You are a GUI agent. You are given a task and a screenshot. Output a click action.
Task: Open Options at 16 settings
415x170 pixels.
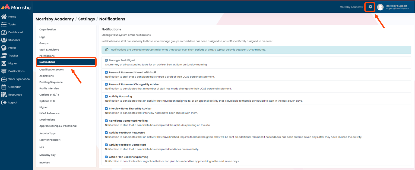pos(47,101)
